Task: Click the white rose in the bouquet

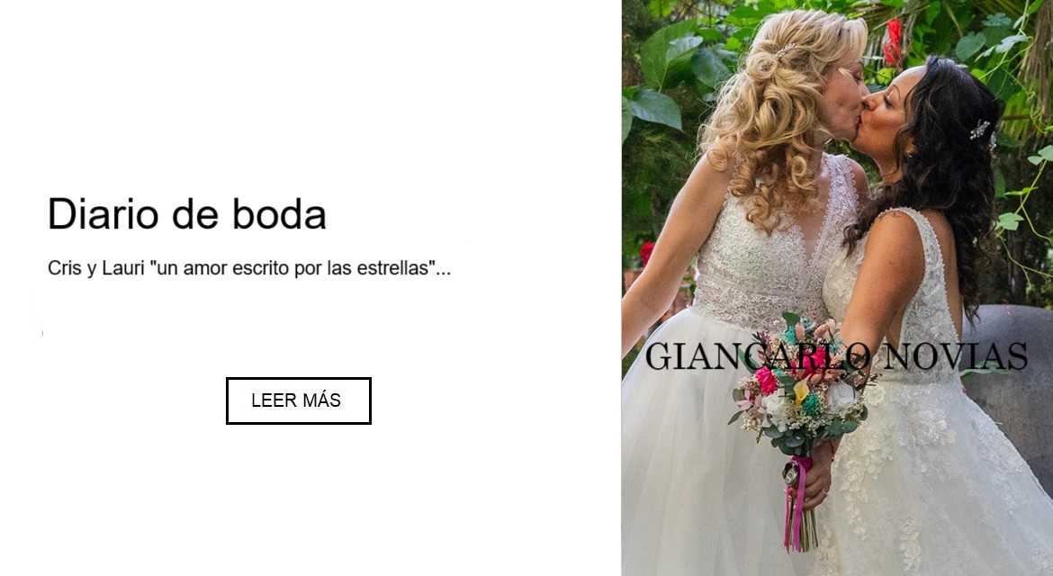Action: [x=840, y=395]
